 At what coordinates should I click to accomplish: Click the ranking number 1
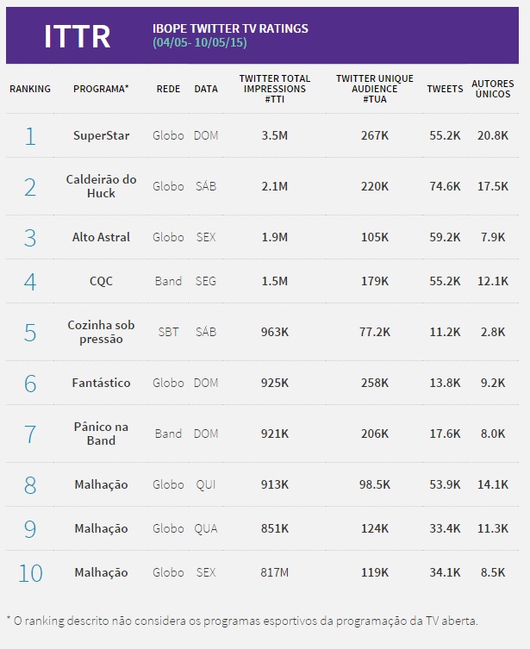pyautogui.click(x=30, y=135)
